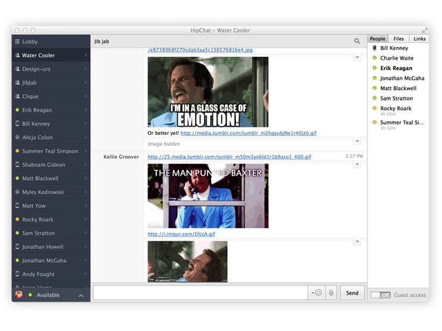Viewport: 442px width, 331px height.
Task: Expand the hidden image arrow
Action: [357, 140]
